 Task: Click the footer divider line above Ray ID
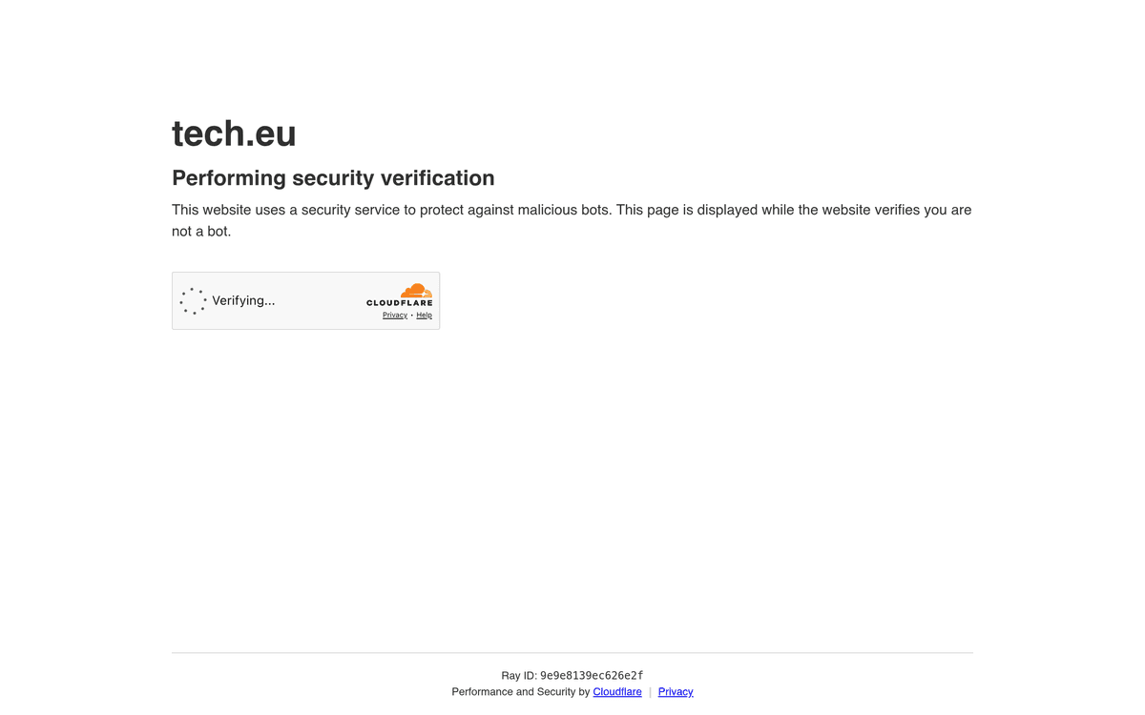pos(572,652)
